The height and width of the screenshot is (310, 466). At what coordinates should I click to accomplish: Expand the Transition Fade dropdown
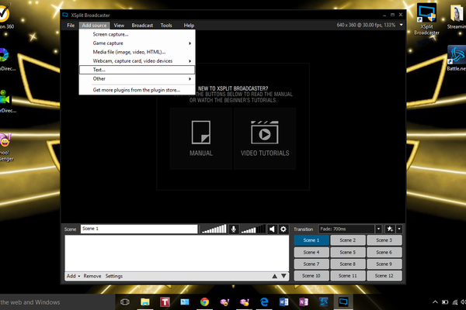coord(378,229)
